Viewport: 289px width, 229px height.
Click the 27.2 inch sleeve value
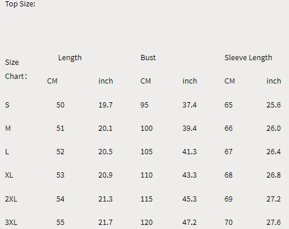point(274,199)
